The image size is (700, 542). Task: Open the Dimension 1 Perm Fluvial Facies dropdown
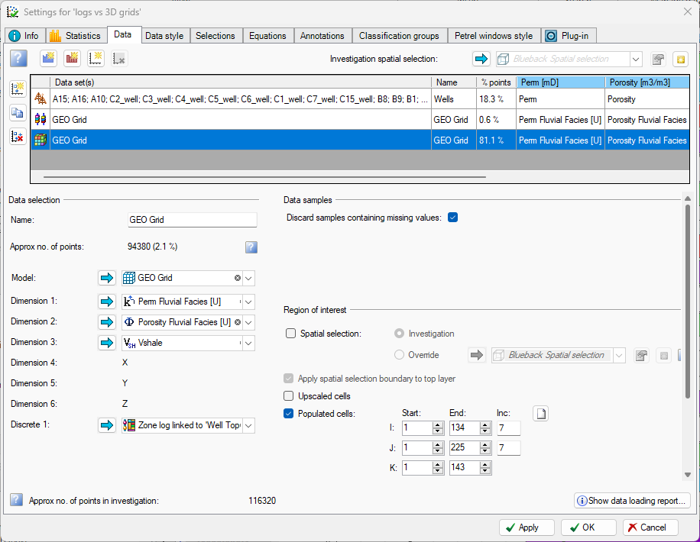point(248,302)
